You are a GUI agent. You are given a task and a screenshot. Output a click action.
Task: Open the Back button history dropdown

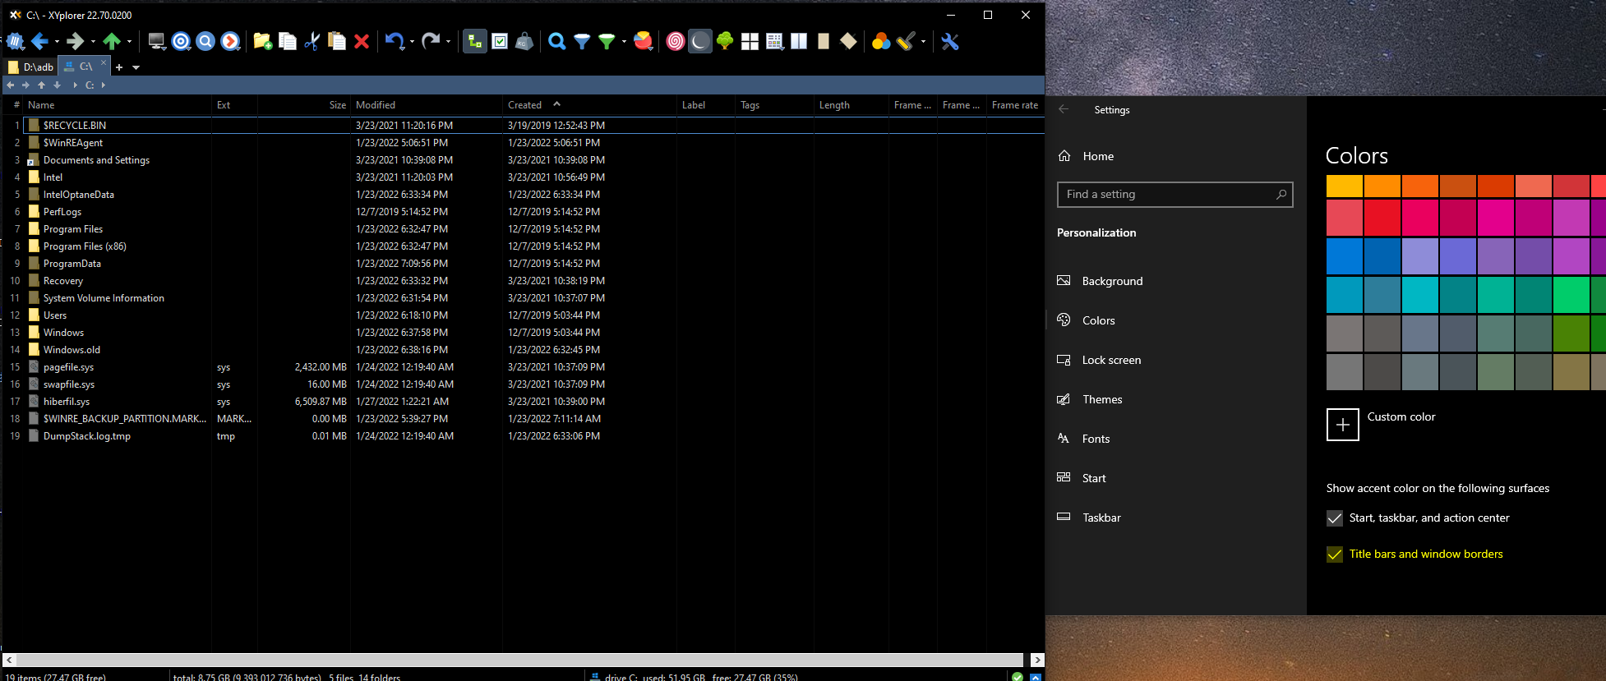(x=57, y=42)
